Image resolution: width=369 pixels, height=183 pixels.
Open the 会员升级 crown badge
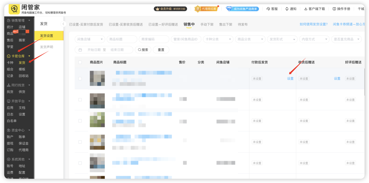pos(170,9)
